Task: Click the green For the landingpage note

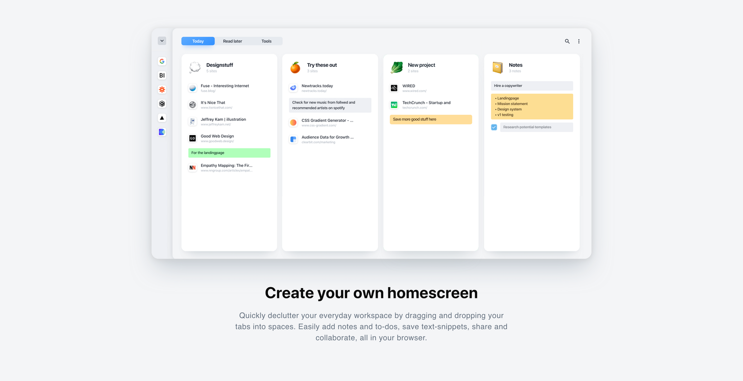Action: 229,153
